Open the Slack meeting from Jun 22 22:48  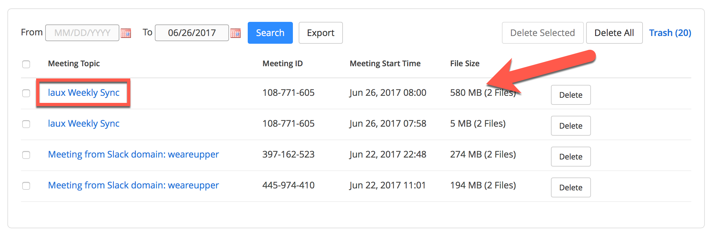pyautogui.click(x=133, y=154)
